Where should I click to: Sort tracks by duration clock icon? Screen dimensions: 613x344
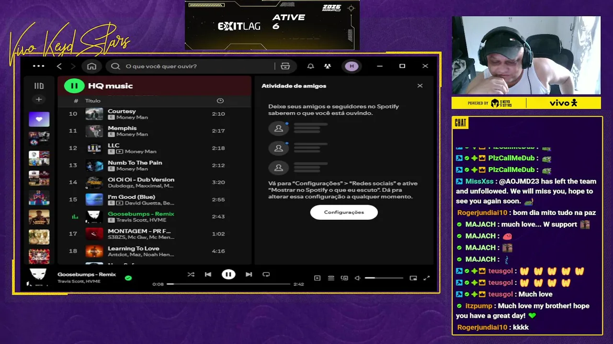tap(220, 101)
